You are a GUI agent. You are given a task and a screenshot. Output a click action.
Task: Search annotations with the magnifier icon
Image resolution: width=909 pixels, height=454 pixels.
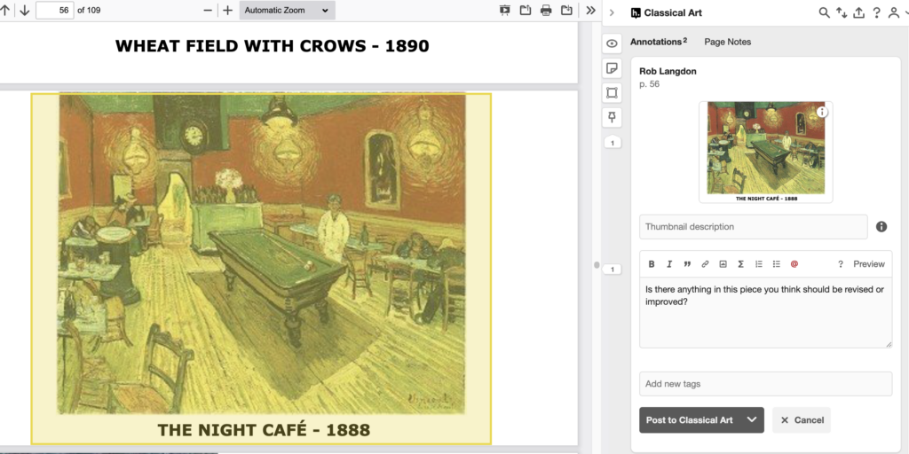[824, 12]
